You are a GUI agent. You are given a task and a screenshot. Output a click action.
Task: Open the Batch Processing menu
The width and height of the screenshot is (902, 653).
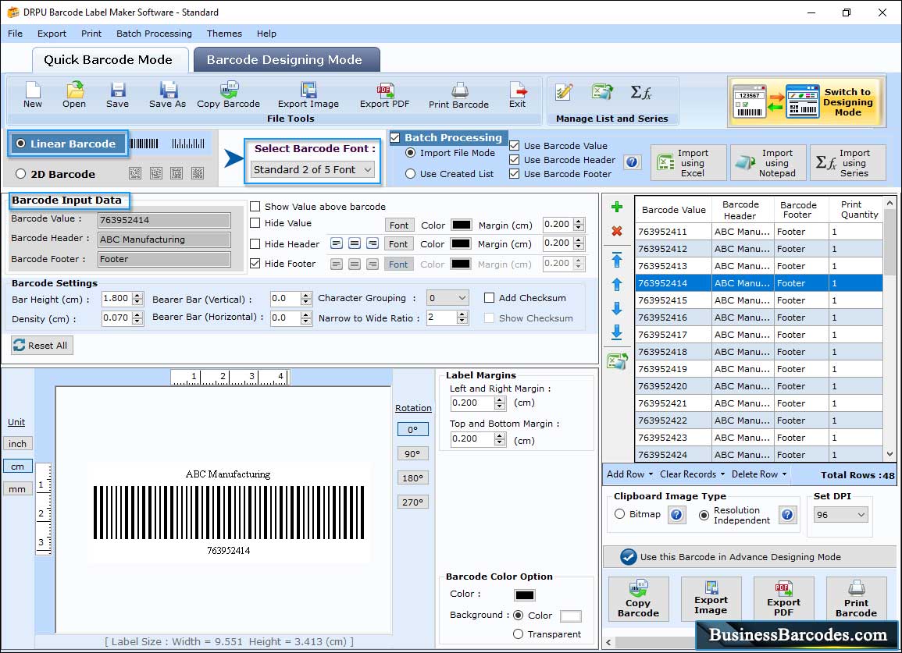click(154, 34)
